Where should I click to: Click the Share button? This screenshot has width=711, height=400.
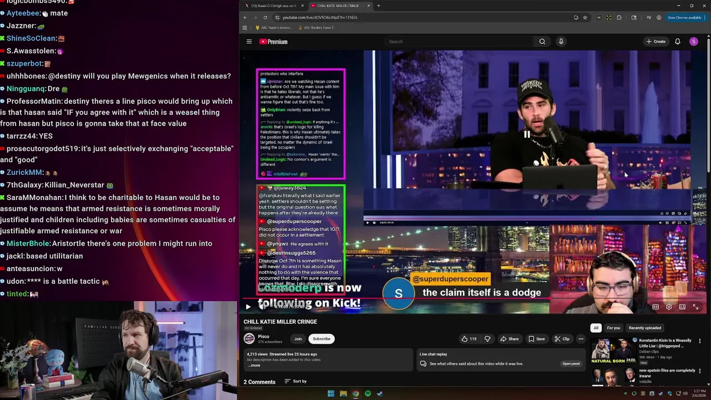click(509, 339)
